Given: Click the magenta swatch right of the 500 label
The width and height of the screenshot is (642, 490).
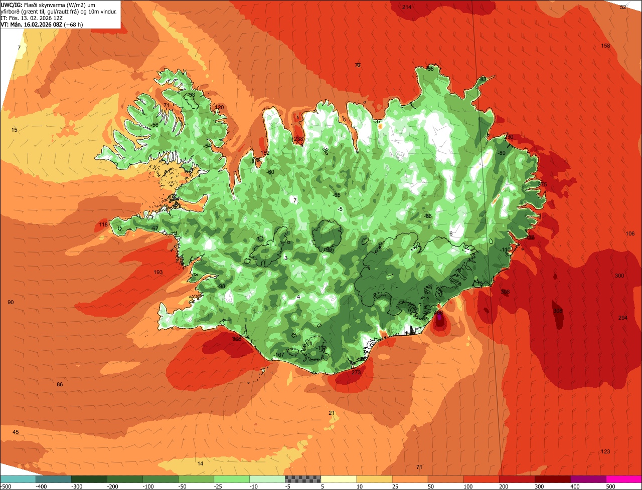Looking at the screenshot, I should tap(624, 479).
